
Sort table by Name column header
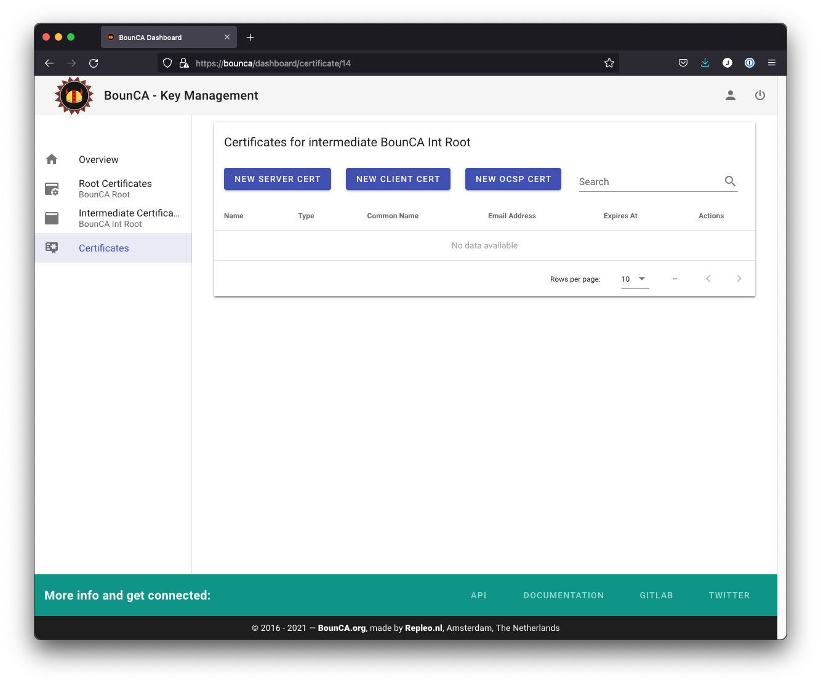[234, 216]
